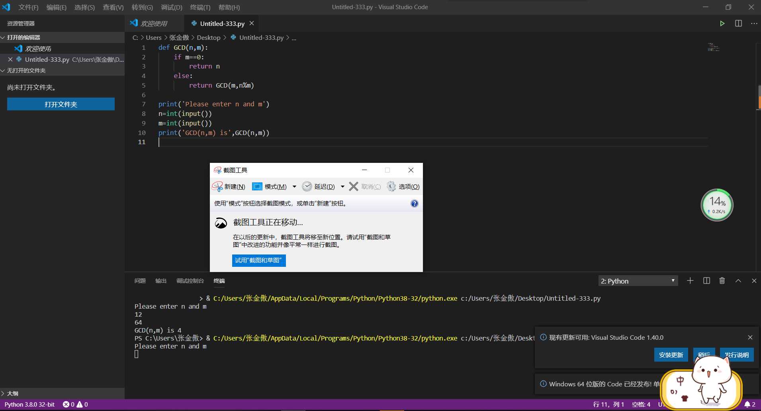Click the Snipping Tool help icon
Screen dimensions: 761x411
click(414, 204)
